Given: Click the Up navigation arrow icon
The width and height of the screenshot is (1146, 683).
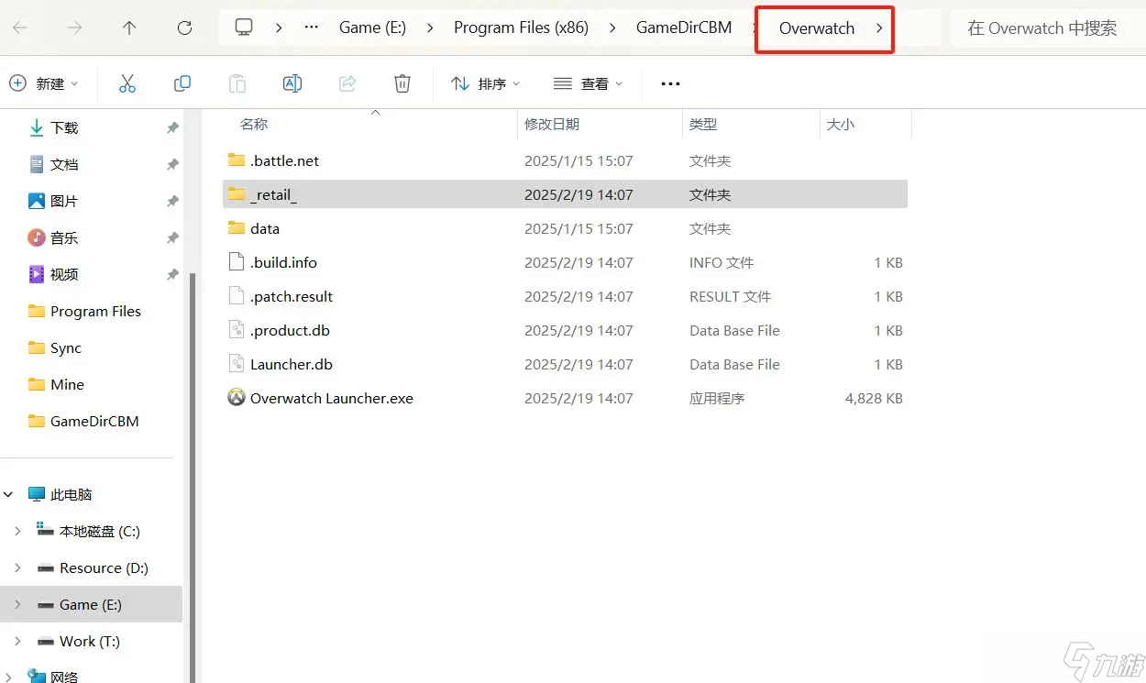Looking at the screenshot, I should (128, 28).
